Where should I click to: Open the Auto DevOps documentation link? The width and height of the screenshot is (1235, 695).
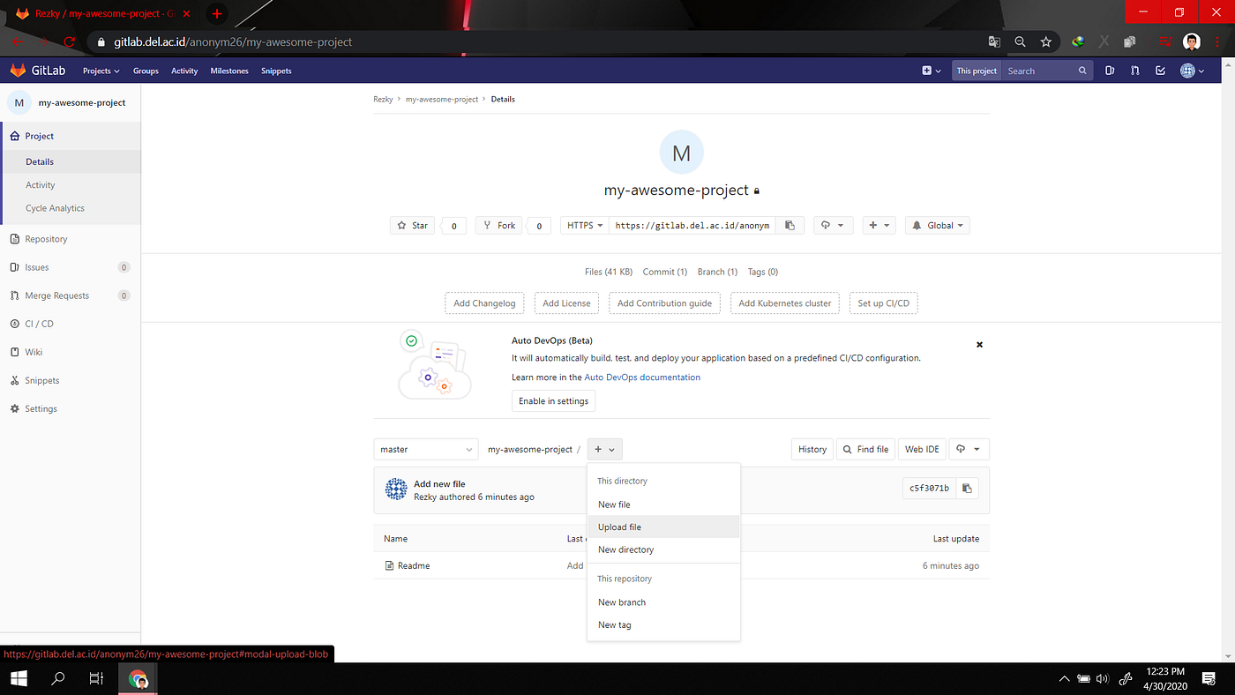click(x=642, y=377)
